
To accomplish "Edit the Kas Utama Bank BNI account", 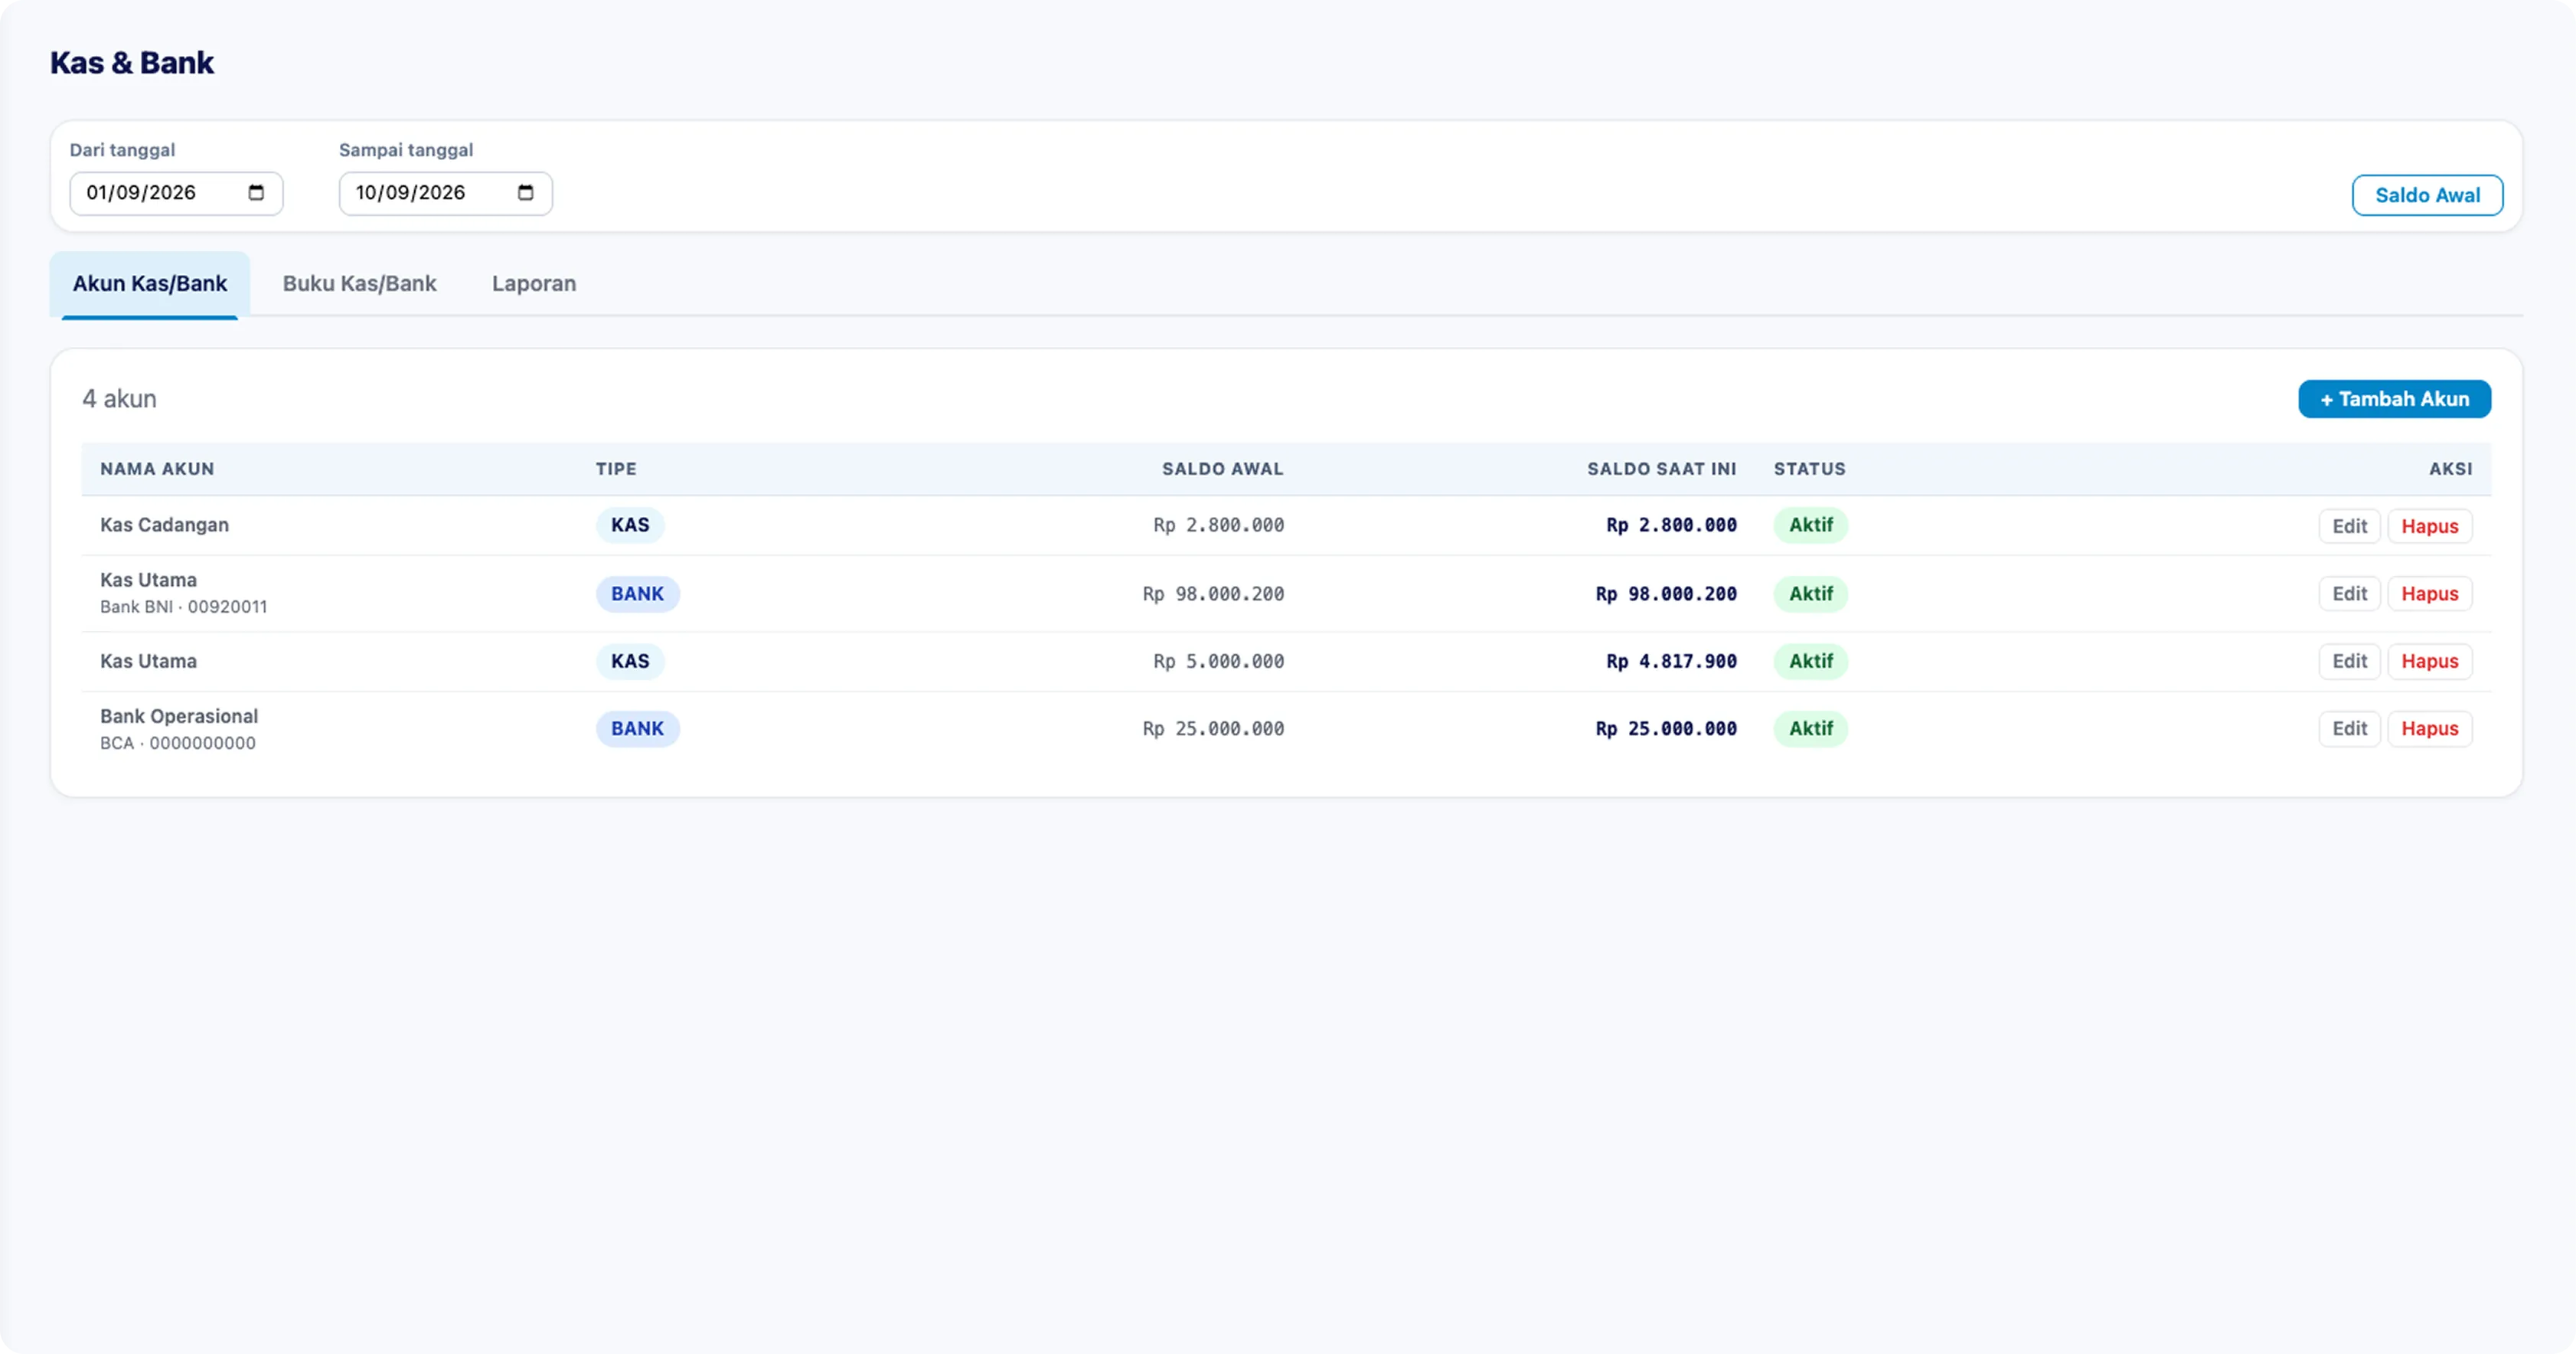I will pos(2349,594).
